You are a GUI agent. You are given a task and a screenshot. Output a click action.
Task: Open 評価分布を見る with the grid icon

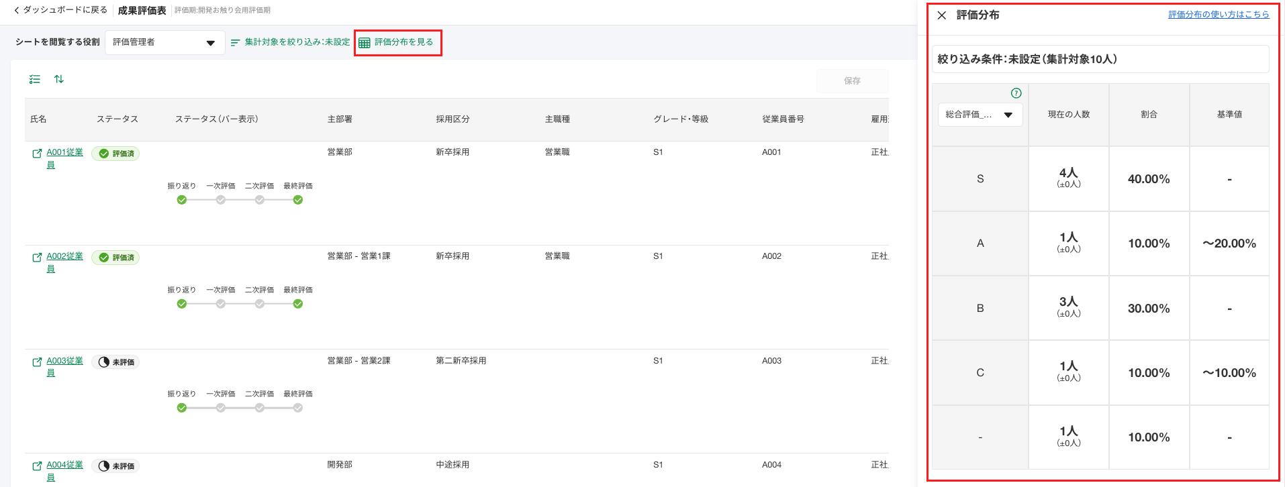(397, 42)
